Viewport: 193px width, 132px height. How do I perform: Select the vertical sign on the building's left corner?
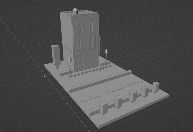pos(73,35)
